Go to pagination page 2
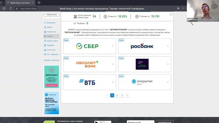 tap(117, 95)
